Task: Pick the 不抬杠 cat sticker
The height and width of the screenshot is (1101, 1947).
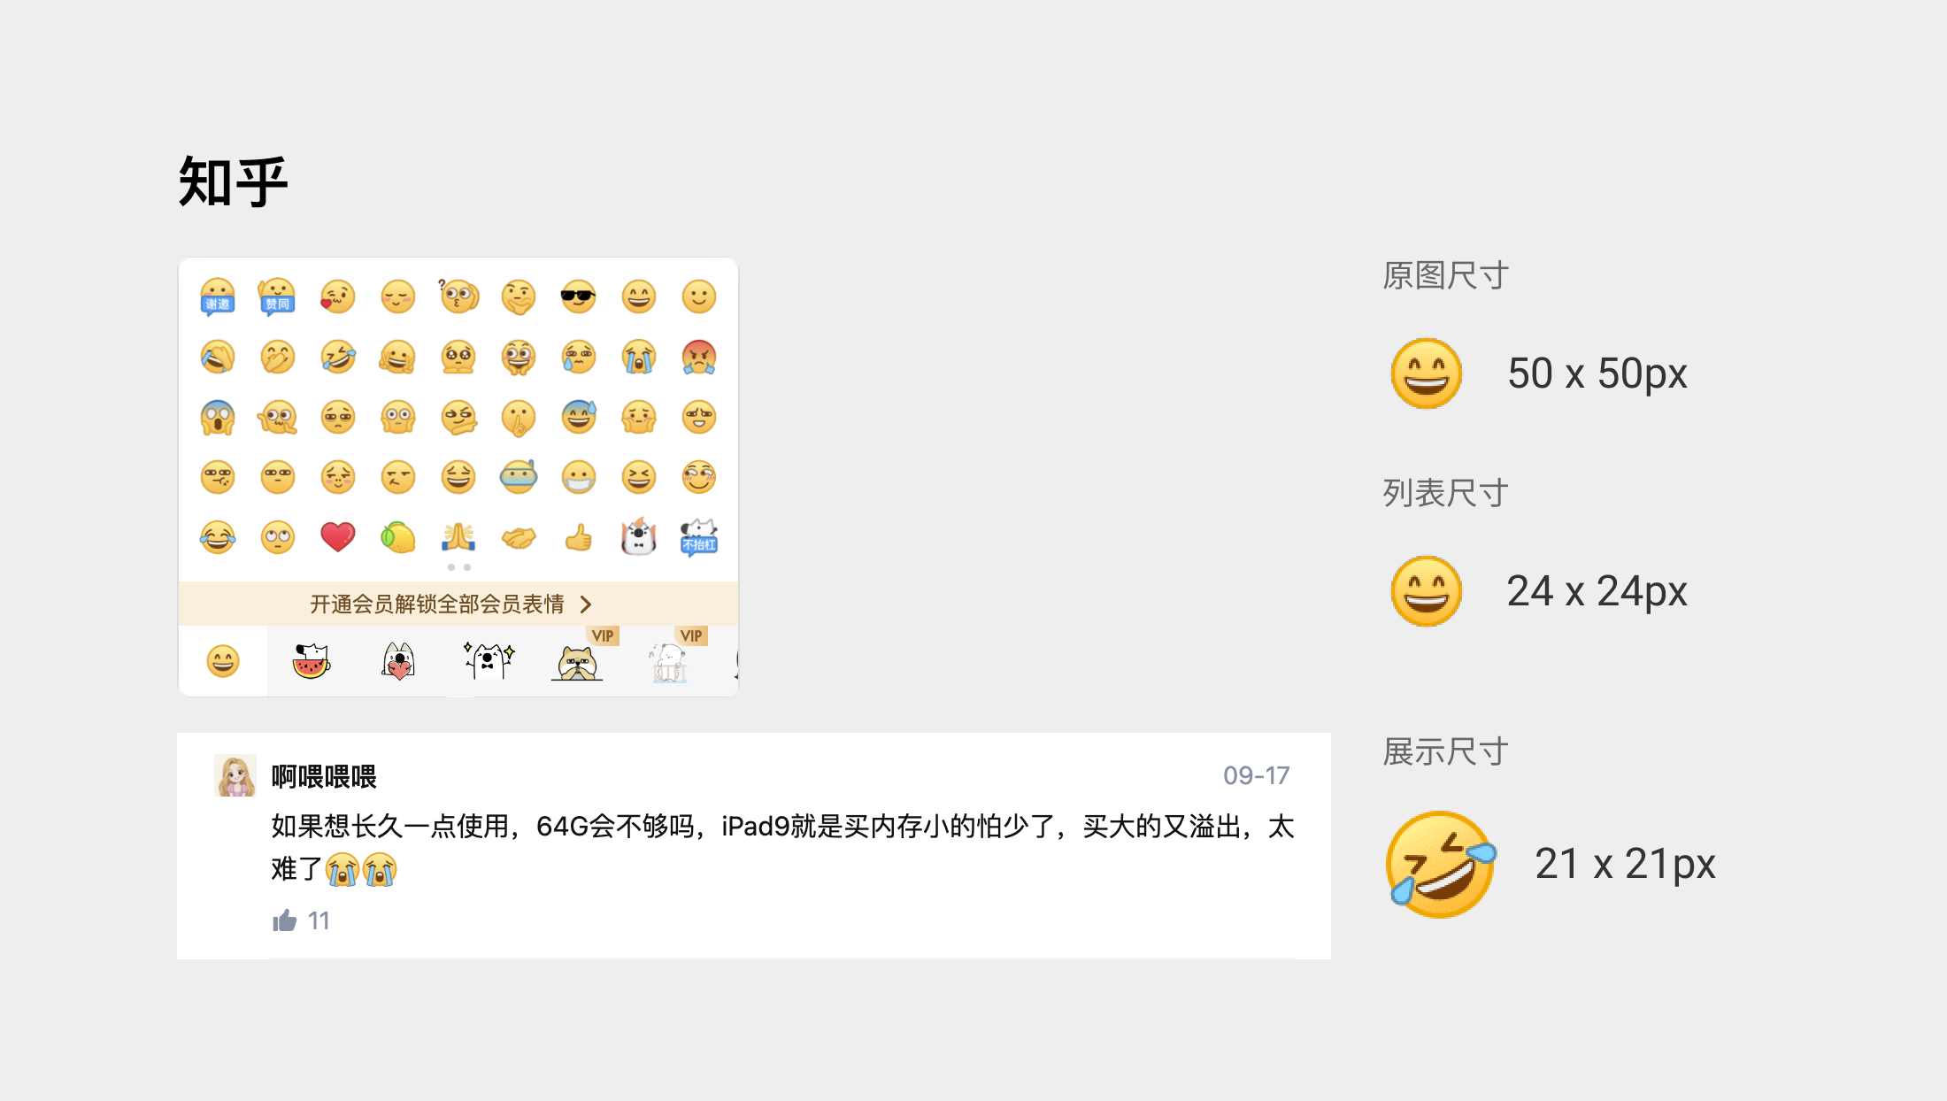Action: [x=698, y=537]
